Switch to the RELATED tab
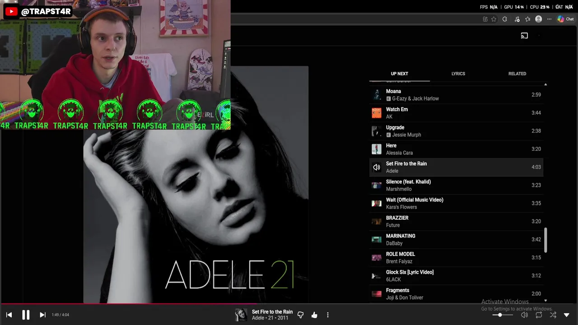 pos(517,74)
